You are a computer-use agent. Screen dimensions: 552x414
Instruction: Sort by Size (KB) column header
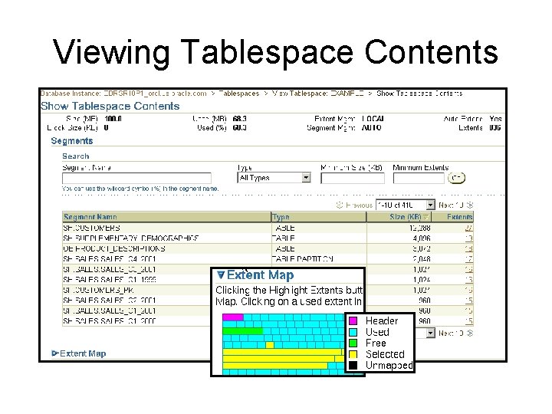(x=406, y=217)
